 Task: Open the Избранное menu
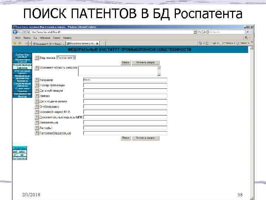coord(45,38)
